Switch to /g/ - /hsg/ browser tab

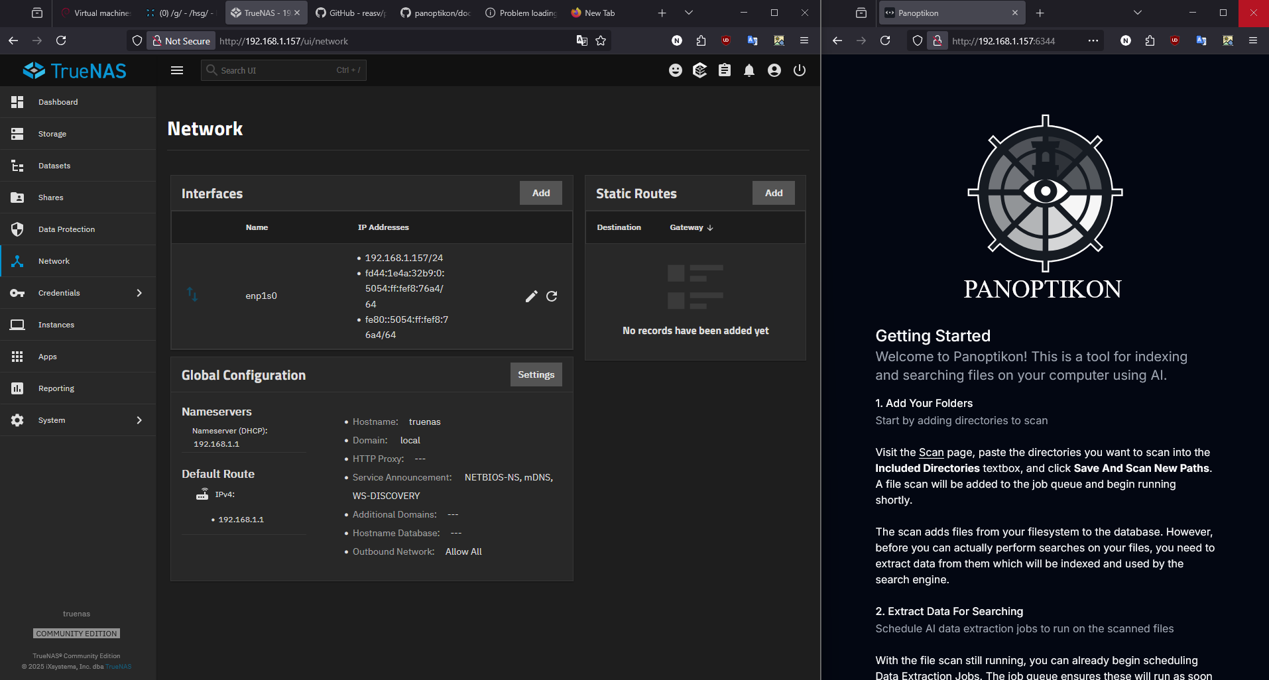click(x=180, y=13)
